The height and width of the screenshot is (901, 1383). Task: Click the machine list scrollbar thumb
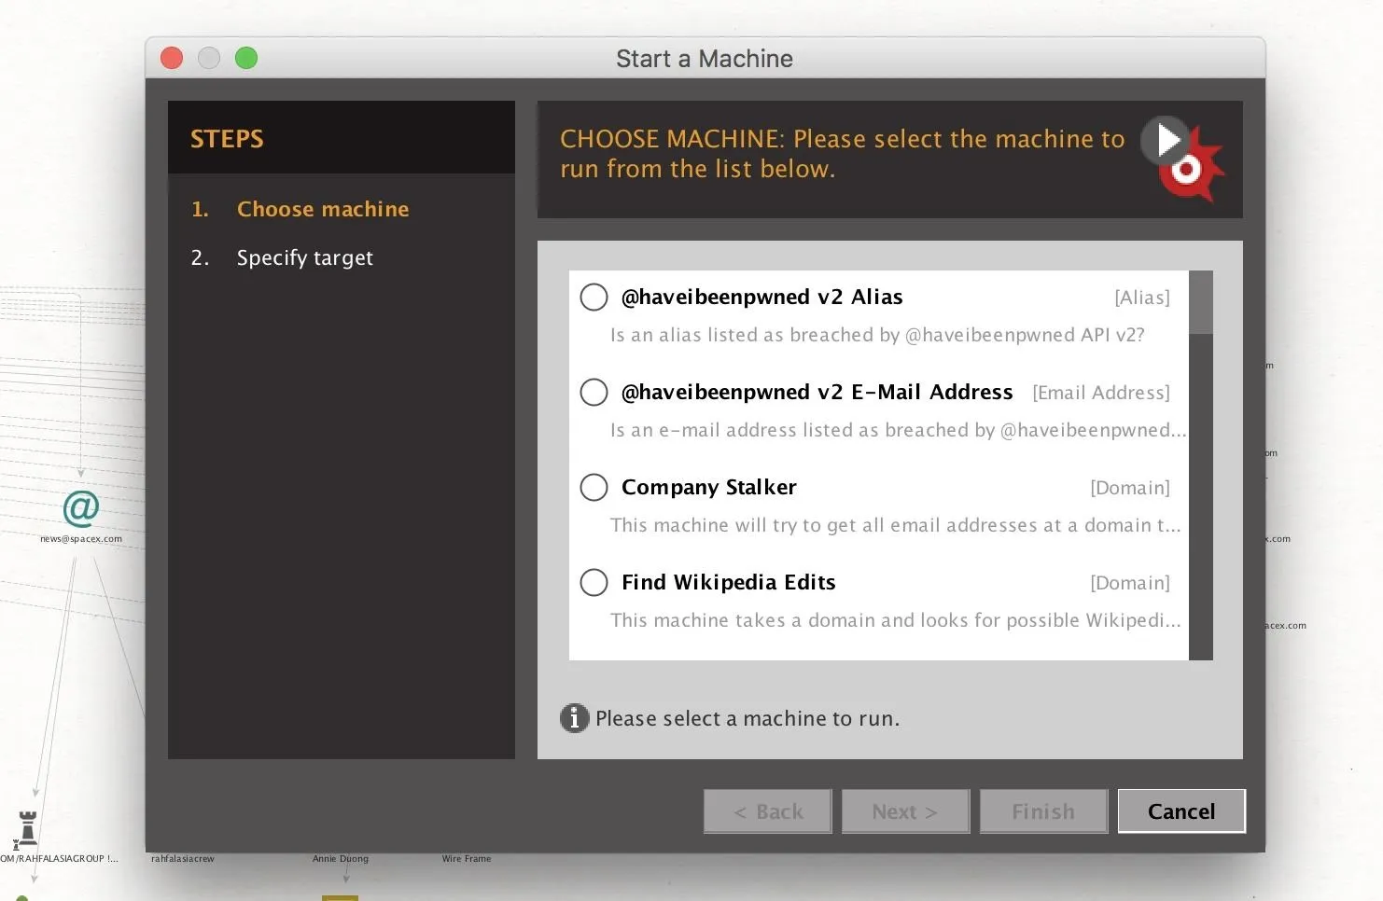[x=1201, y=302]
